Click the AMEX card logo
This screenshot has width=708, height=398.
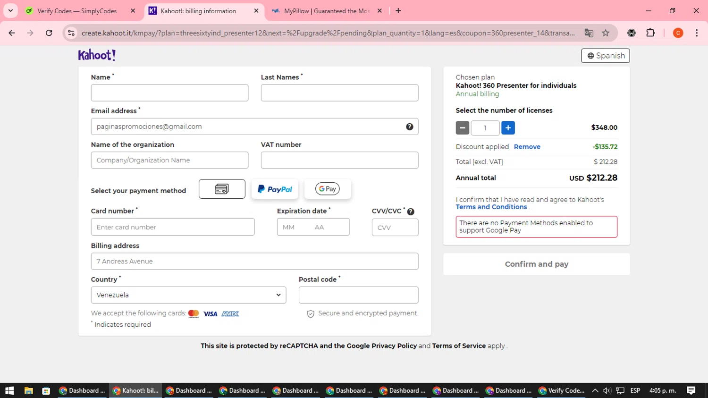pos(230,314)
